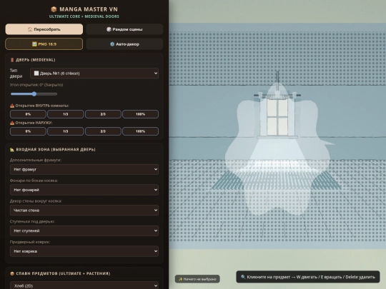Click the dice icon on Рандом сцены
The height and width of the screenshot is (289, 386).
coord(109,29)
